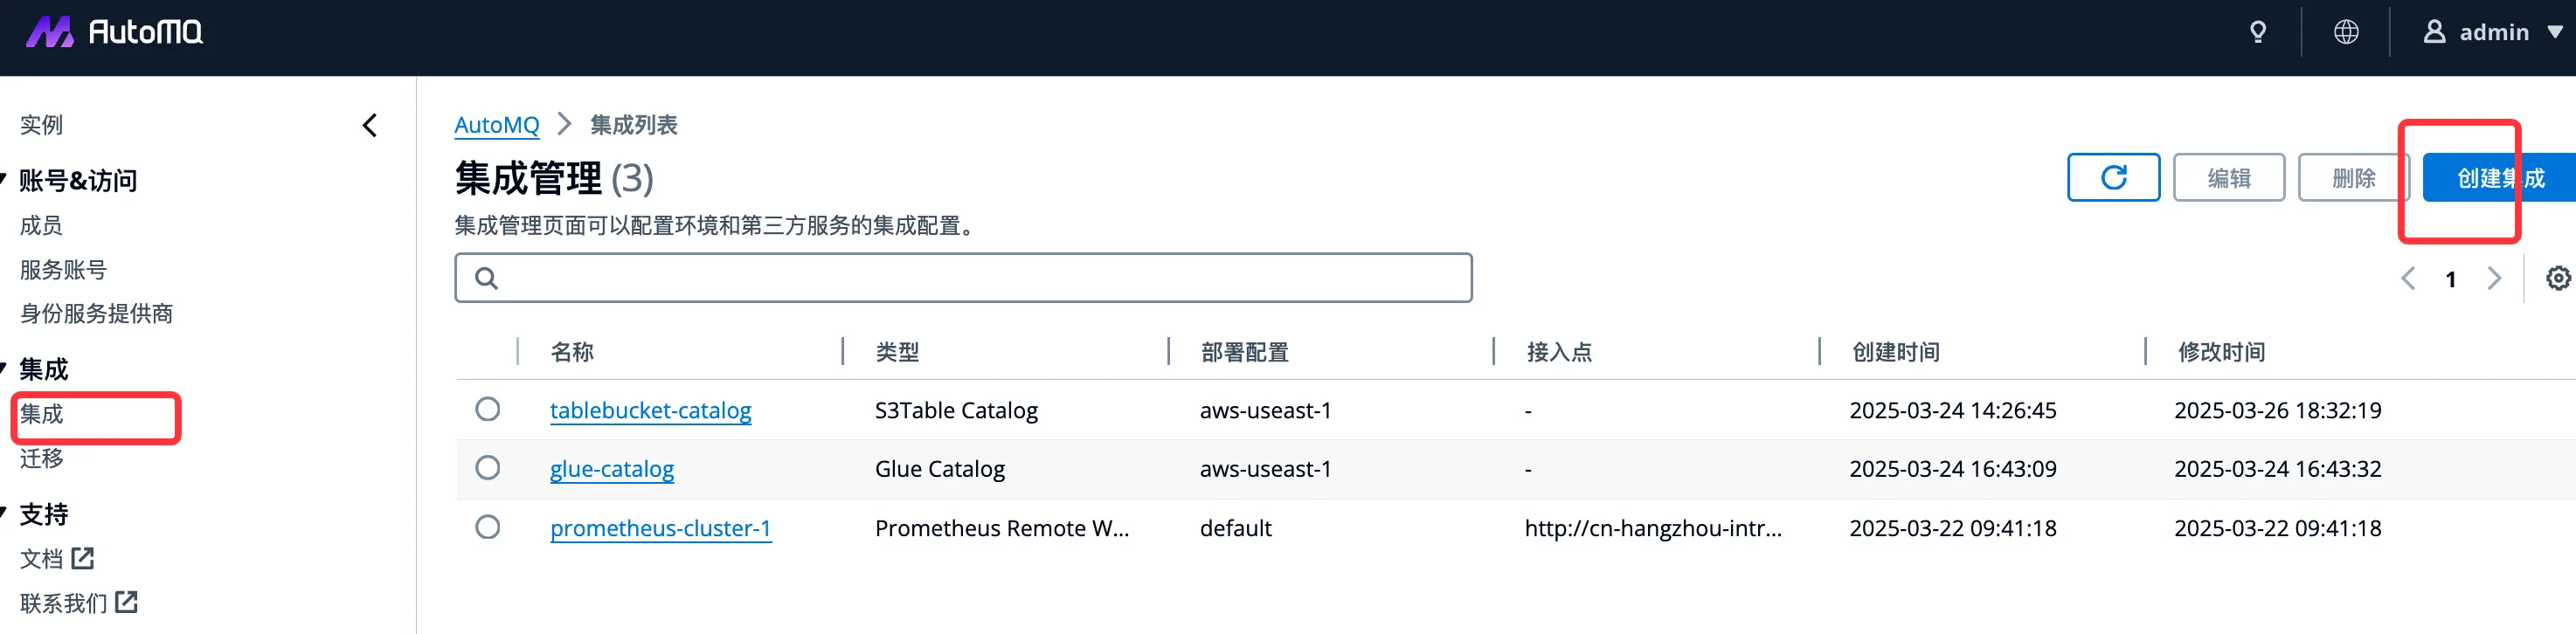The height and width of the screenshot is (634, 2576).
Task: Open the prometheus-cluster-1 link
Action: pyautogui.click(x=660, y=528)
